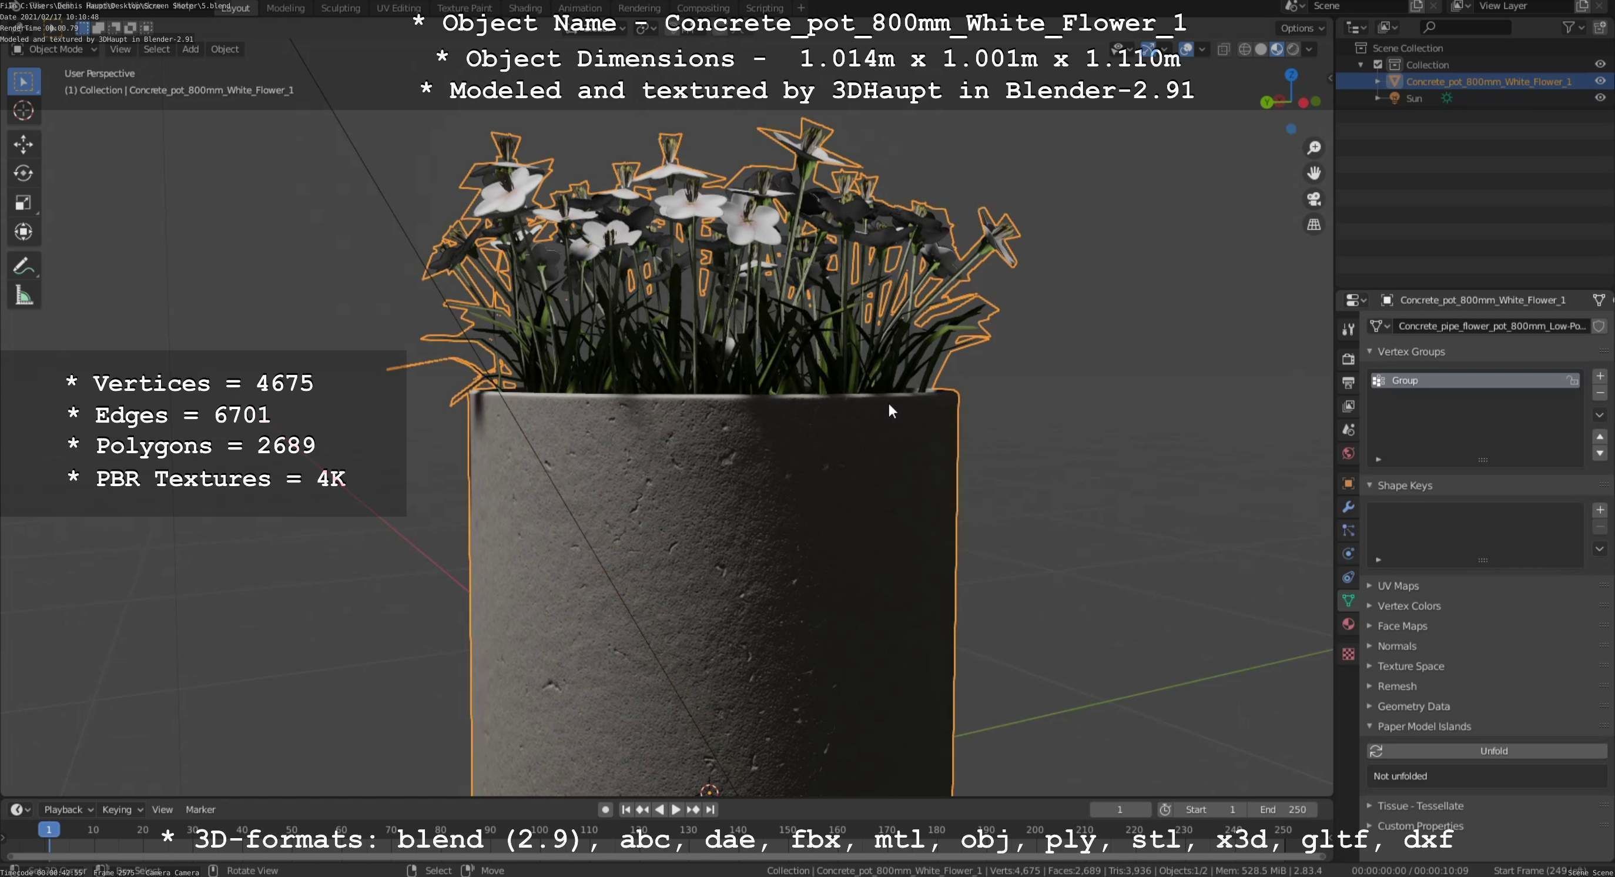Open the Modeling workspace tab
This screenshot has height=877, width=1615.
point(285,8)
